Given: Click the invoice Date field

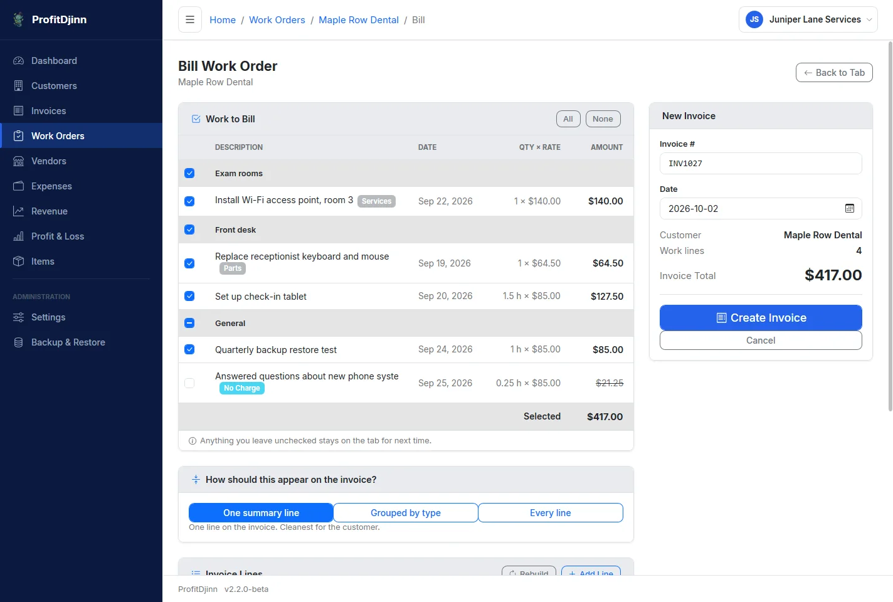Looking at the screenshot, I should point(761,209).
